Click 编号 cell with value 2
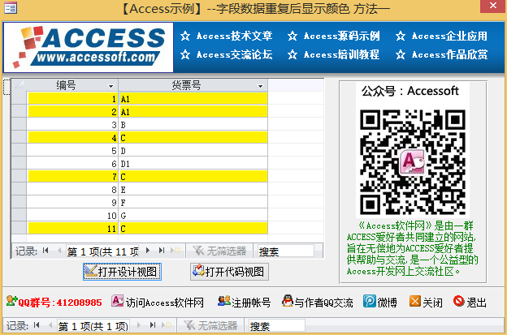 (x=73, y=112)
